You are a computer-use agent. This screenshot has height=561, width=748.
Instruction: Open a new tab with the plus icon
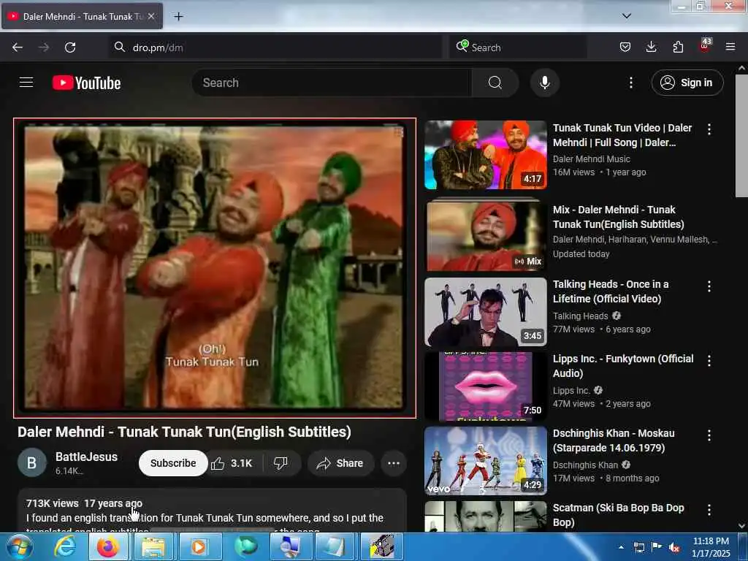(178, 16)
